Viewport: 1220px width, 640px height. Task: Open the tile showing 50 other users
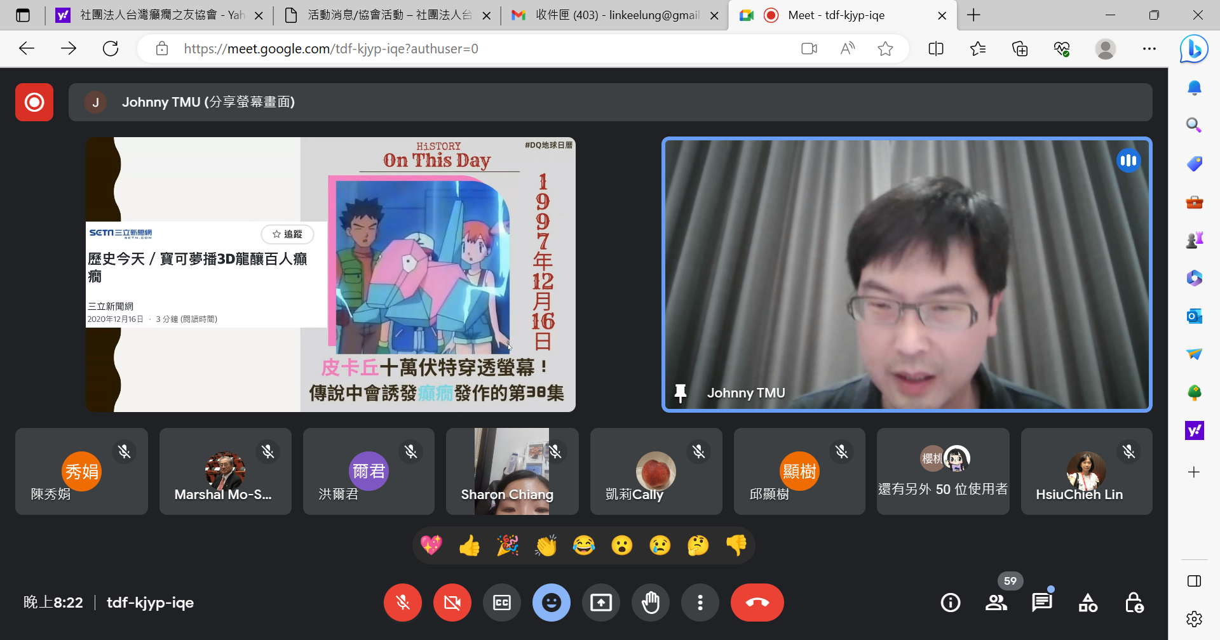[943, 471]
